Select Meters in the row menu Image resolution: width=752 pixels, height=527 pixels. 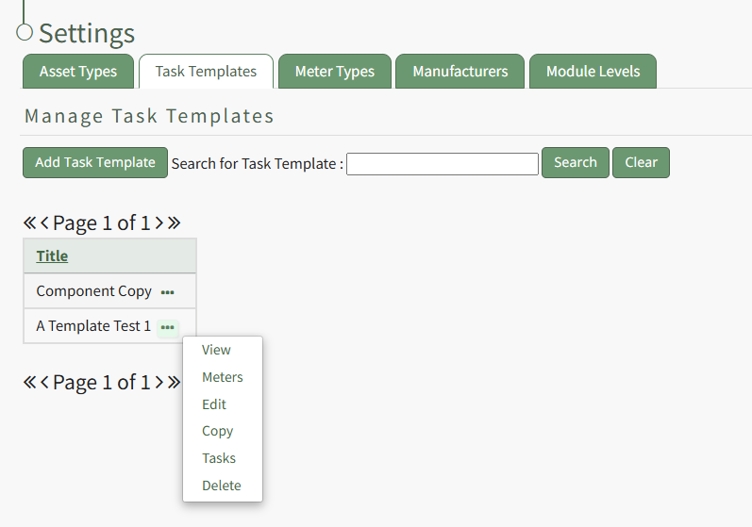(x=222, y=377)
